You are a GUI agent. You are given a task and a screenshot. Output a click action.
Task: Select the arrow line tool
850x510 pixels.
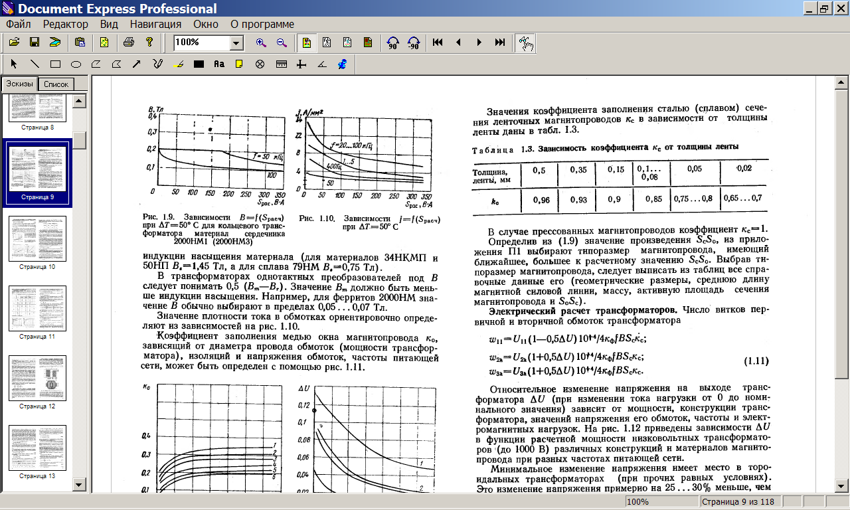pyautogui.click(x=137, y=64)
